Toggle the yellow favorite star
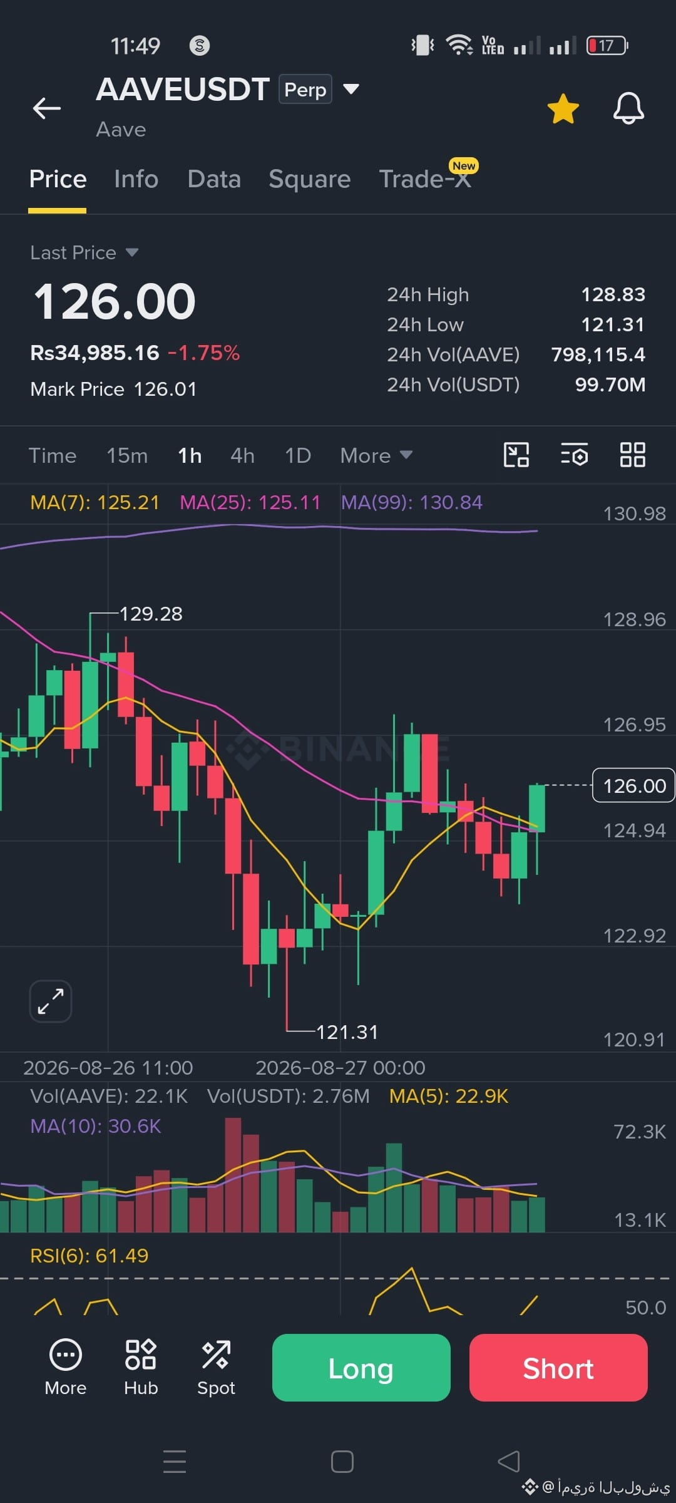 click(563, 108)
